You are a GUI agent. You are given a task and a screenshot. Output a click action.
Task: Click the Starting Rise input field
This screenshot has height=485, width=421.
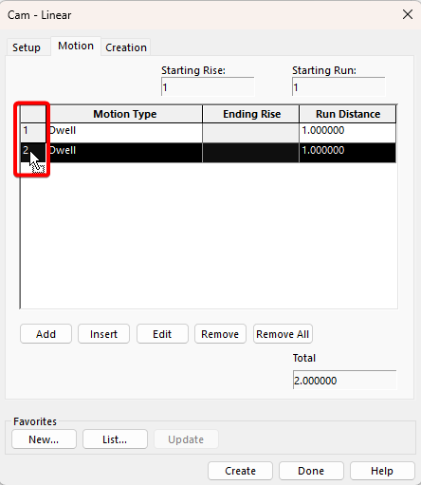coord(208,86)
